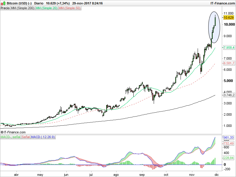Click the jul month marker
Screen dimensions: 236x177
tap(91, 175)
